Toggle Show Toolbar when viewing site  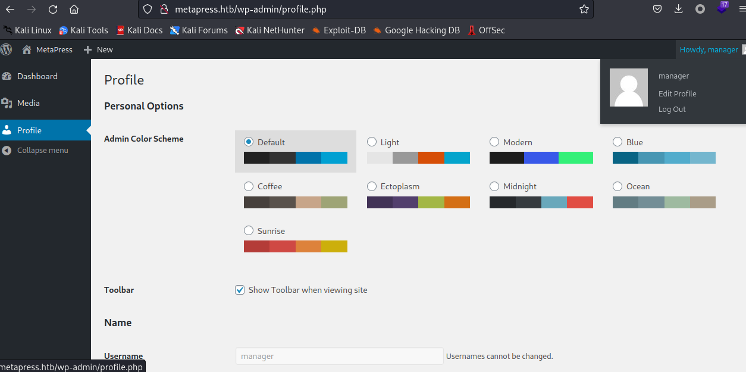(240, 290)
